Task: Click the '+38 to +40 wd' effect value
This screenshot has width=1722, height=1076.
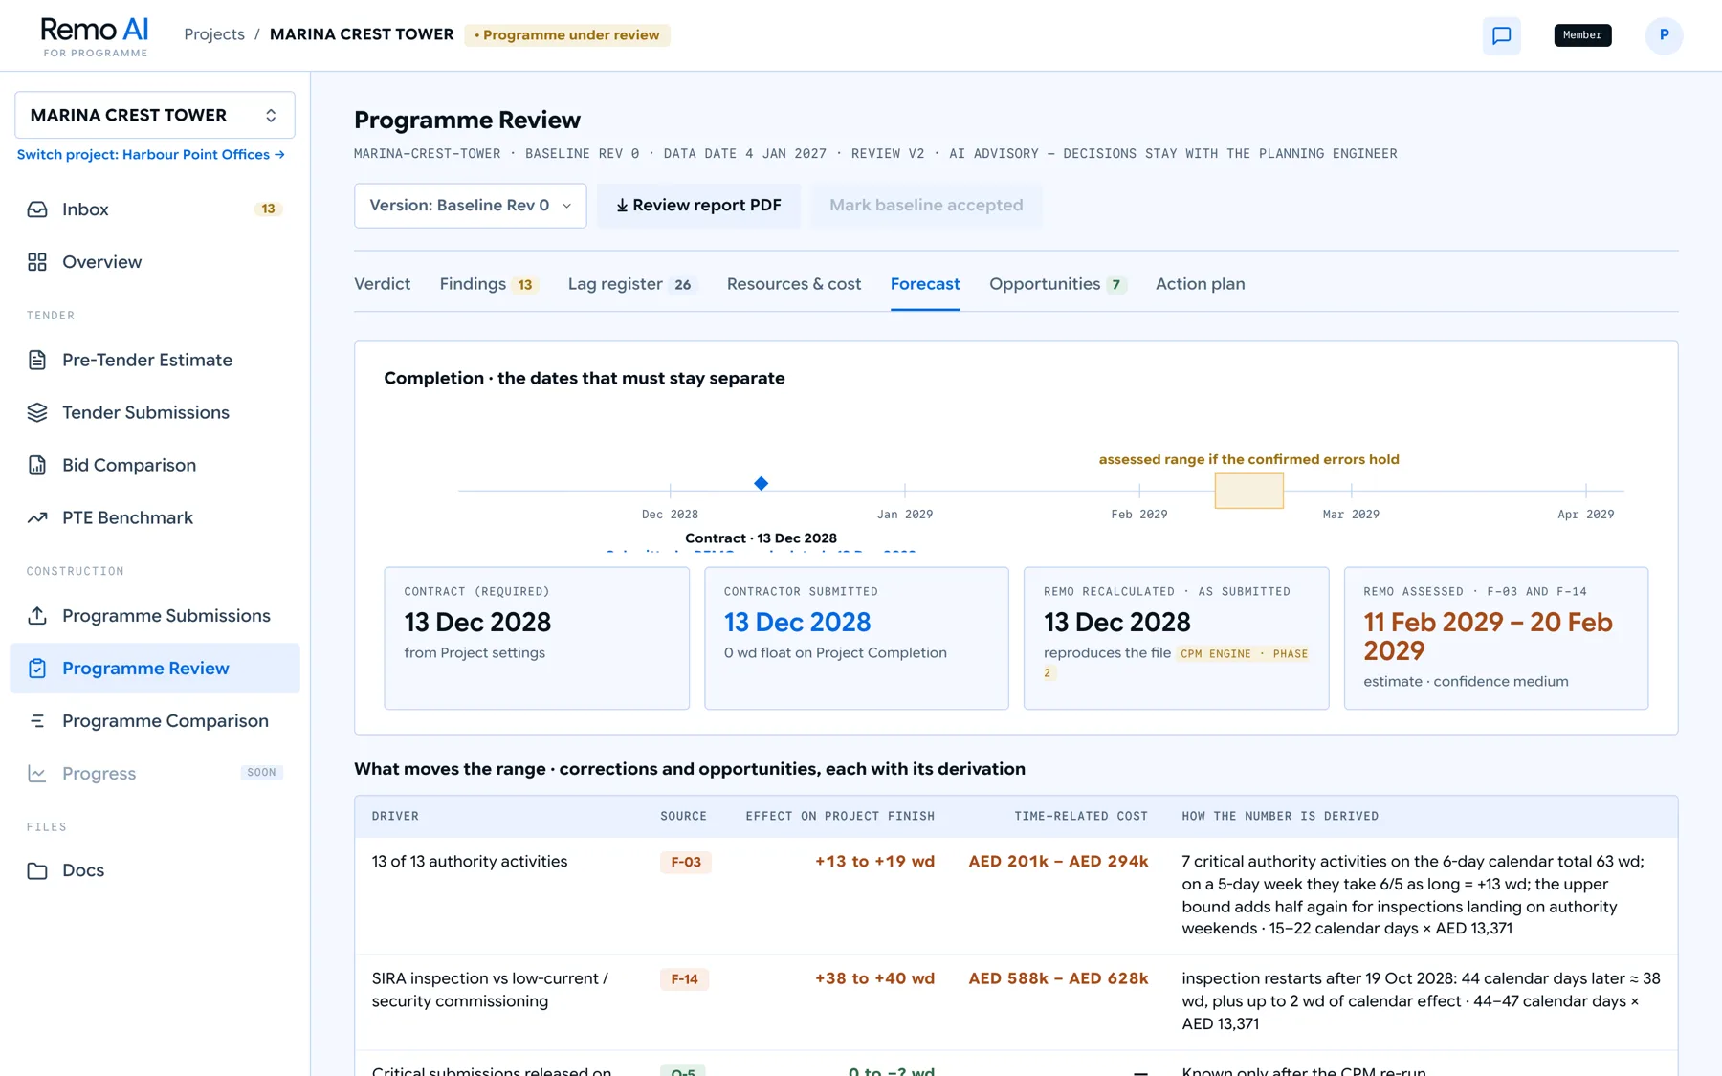Action: [874, 979]
